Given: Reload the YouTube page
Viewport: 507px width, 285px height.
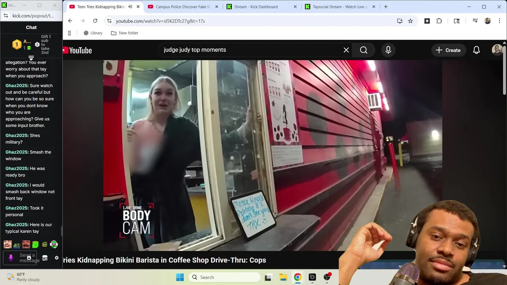Looking at the screenshot, I should [95, 21].
